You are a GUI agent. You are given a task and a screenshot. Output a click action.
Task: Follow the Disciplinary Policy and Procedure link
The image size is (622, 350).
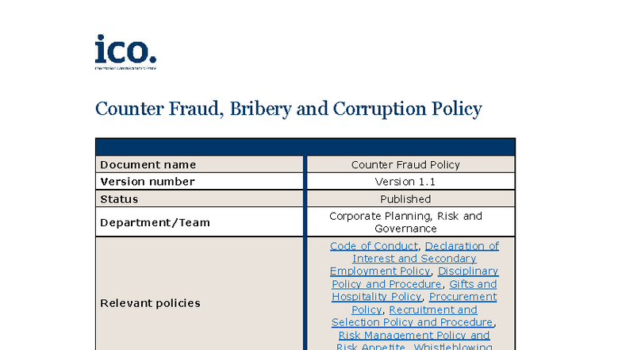[467, 271]
